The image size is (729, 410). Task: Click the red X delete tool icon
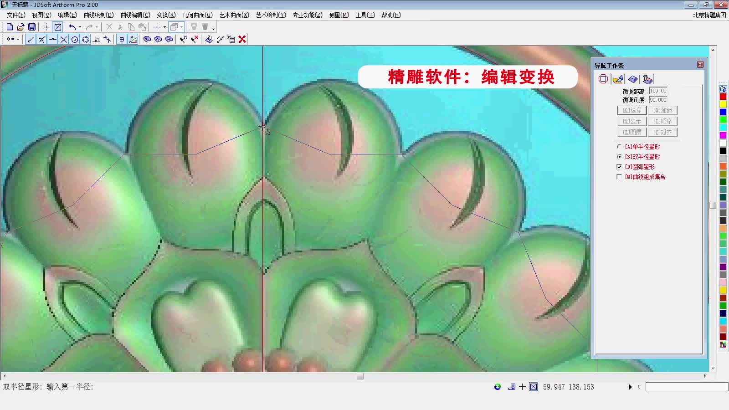[x=241, y=39]
